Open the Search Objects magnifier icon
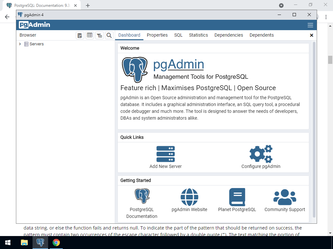This screenshot has height=249, width=333. pyautogui.click(x=109, y=35)
